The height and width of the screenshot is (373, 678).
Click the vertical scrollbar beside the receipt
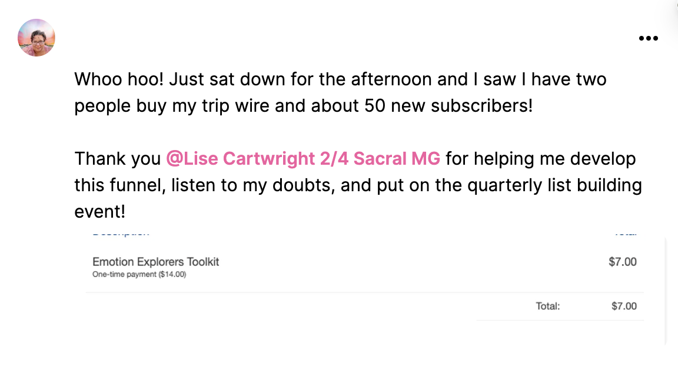(666, 291)
